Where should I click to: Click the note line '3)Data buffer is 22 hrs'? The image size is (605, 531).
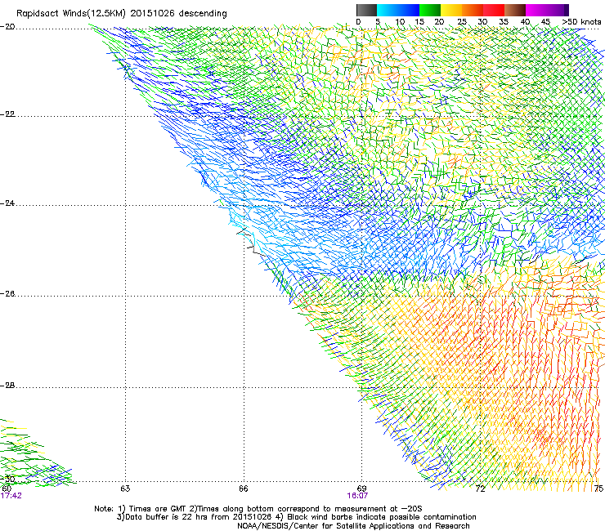tap(296, 517)
